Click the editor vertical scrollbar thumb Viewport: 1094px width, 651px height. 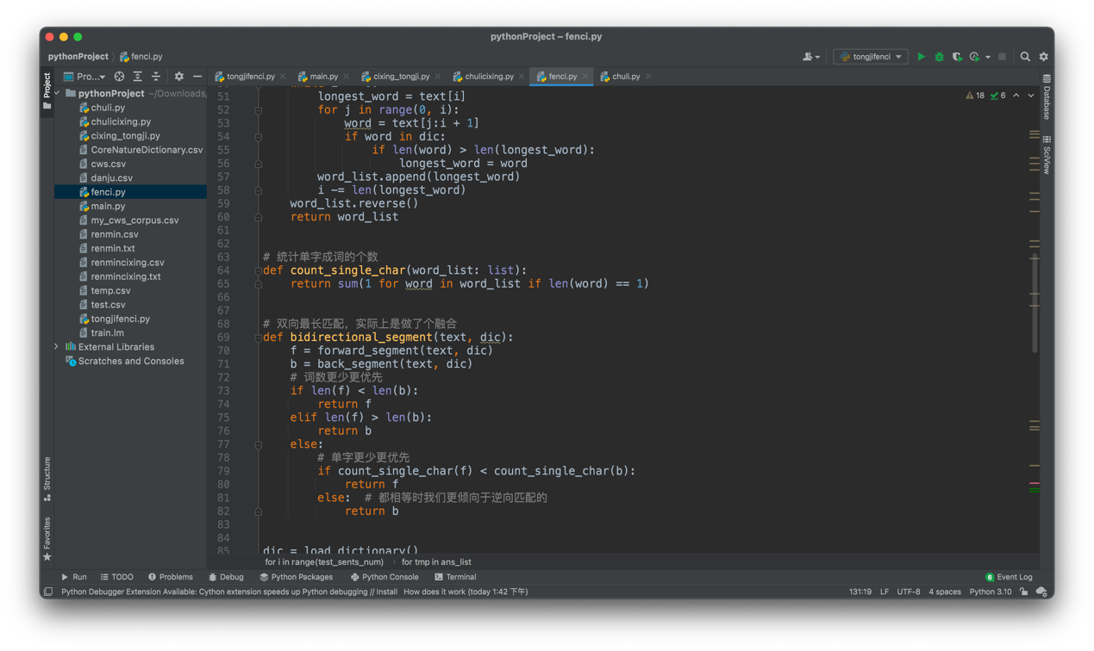(1035, 303)
